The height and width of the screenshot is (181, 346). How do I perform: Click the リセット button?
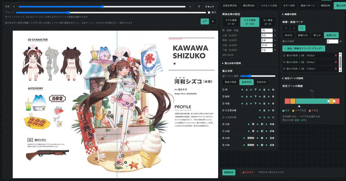[x=210, y=7]
